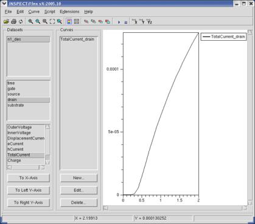
Task: Toggle the grid display icon
Action: pos(77,21)
